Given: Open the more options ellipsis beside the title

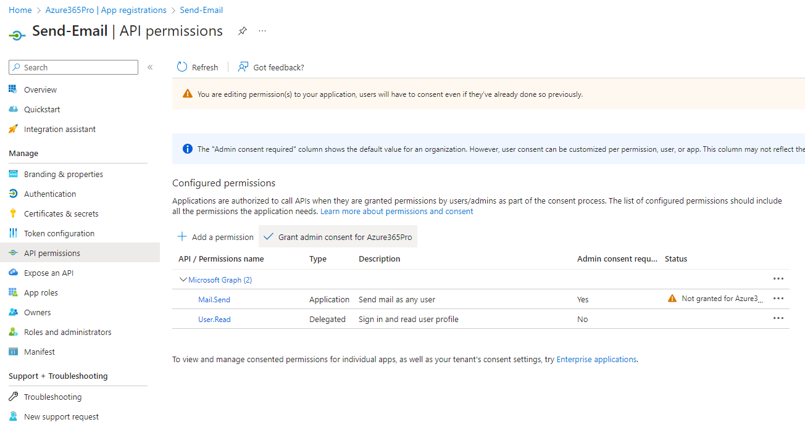Looking at the screenshot, I should pyautogui.click(x=262, y=31).
